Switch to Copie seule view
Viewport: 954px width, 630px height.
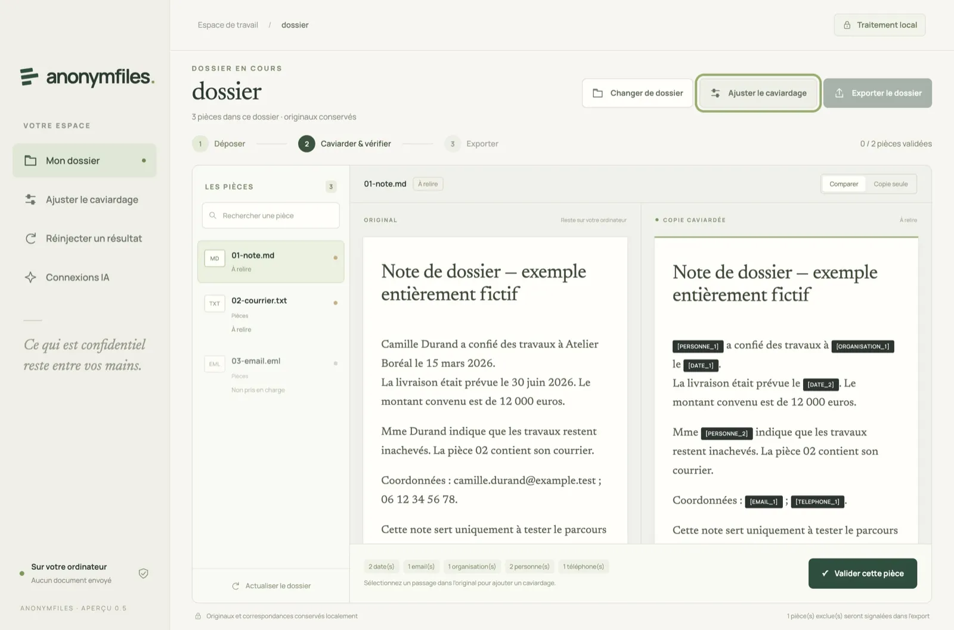coord(891,184)
